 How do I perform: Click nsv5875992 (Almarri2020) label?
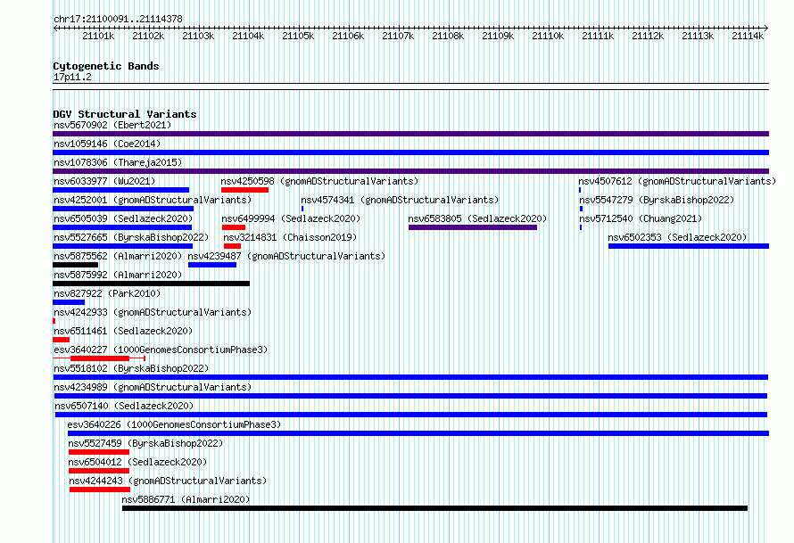coord(118,275)
